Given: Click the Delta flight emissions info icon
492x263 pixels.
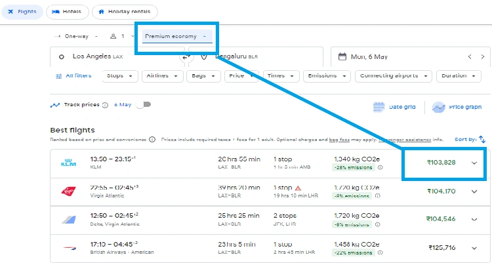Looking at the screenshot, I should point(378,224).
